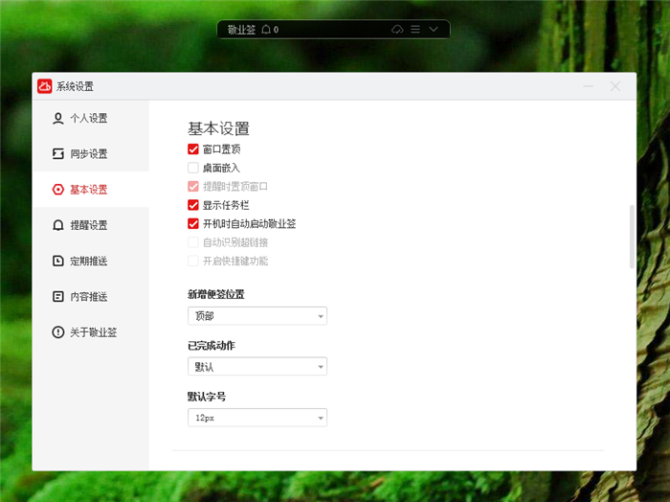Open 内容推送 settings tab
Viewport: 670px width, 502px height.
point(91,296)
